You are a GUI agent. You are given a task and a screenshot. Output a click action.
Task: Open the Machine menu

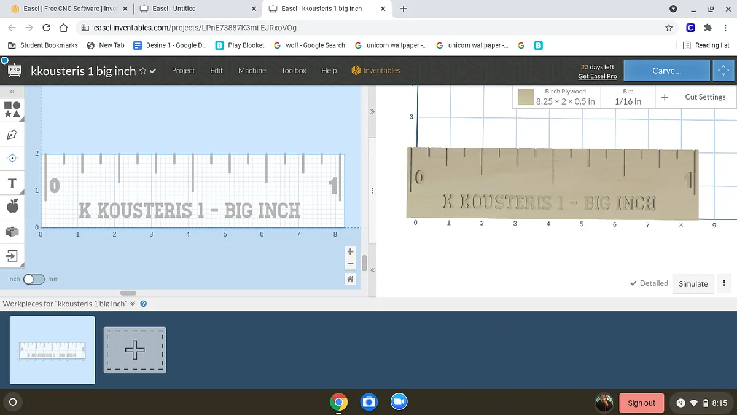tap(252, 71)
